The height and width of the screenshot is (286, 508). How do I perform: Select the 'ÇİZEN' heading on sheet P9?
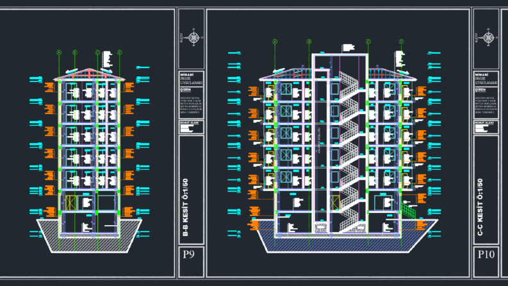point(185,90)
